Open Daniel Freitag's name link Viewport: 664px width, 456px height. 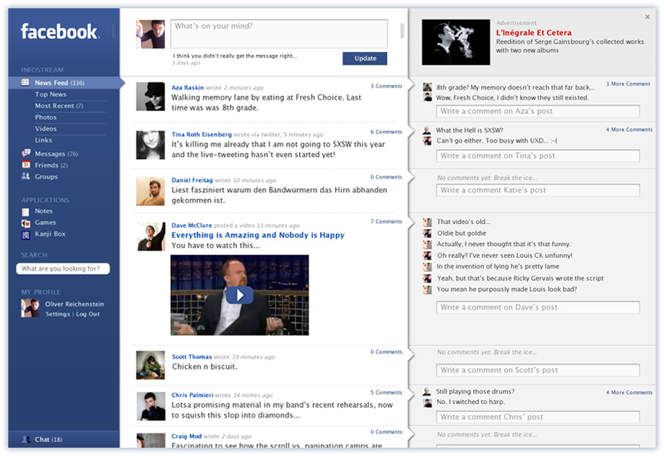192,180
